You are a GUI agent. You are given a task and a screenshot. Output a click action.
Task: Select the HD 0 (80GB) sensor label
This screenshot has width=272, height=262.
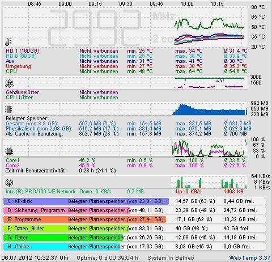pos(21,56)
